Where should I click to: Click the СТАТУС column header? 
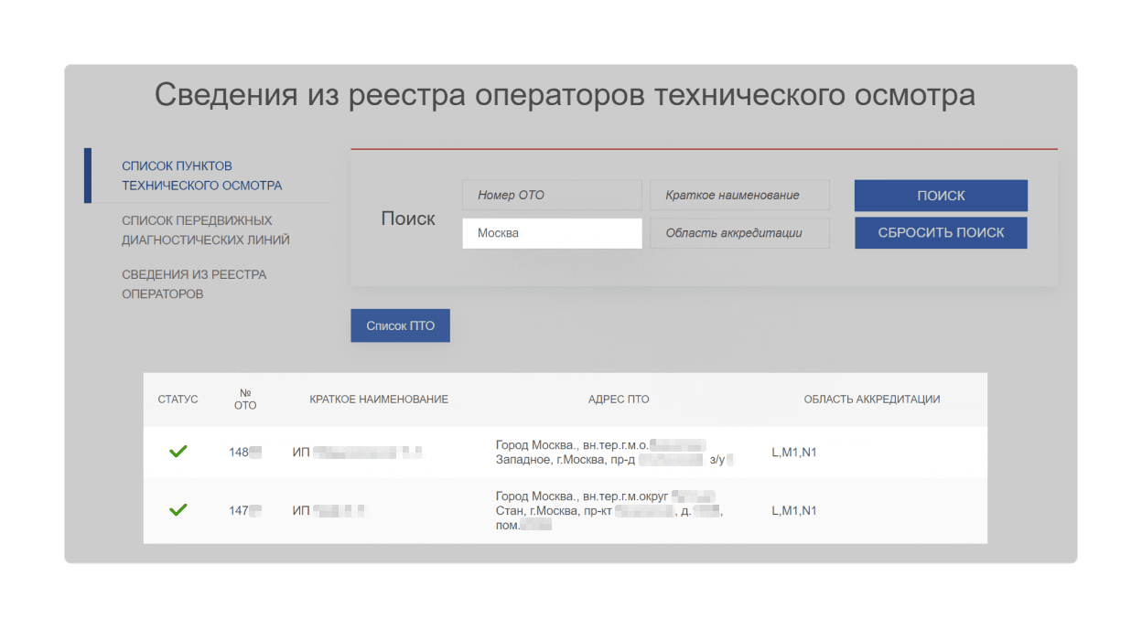(x=178, y=400)
